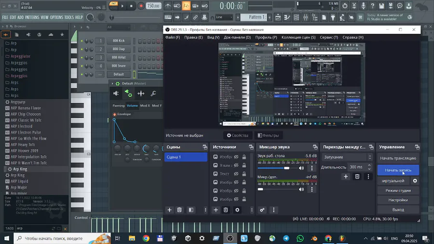Image resolution: width=434 pixels, height=244 pixels.
Task: Arm the red record button in FL Studio
Action: tap(141, 6)
